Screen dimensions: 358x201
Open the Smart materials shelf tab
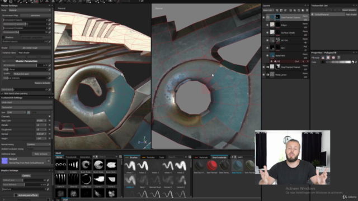click(x=219, y=157)
